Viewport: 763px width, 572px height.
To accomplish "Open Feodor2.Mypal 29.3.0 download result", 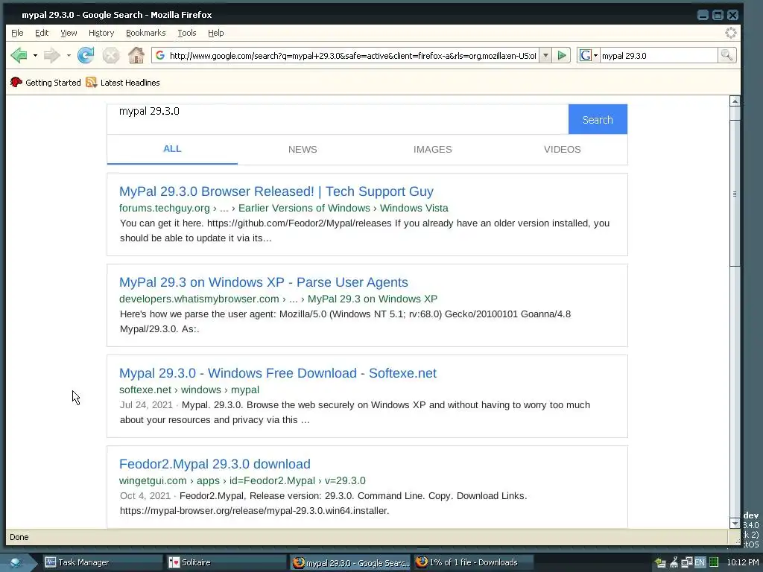I will tap(215, 464).
